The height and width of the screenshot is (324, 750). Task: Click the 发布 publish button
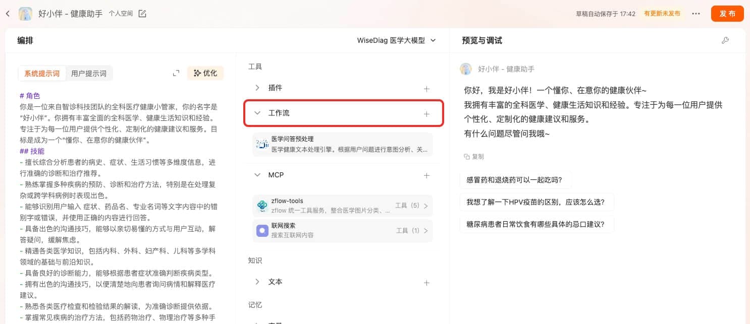(727, 14)
